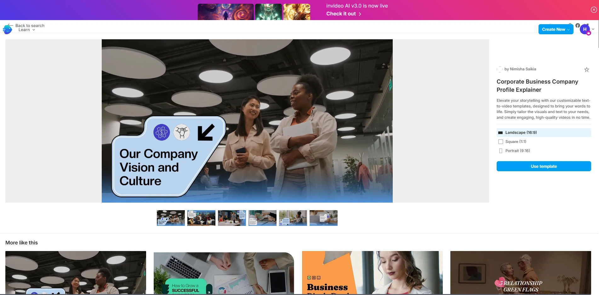The width and height of the screenshot is (599, 295).
Task: Select the Portrait (9:16) format
Action: click(544, 151)
